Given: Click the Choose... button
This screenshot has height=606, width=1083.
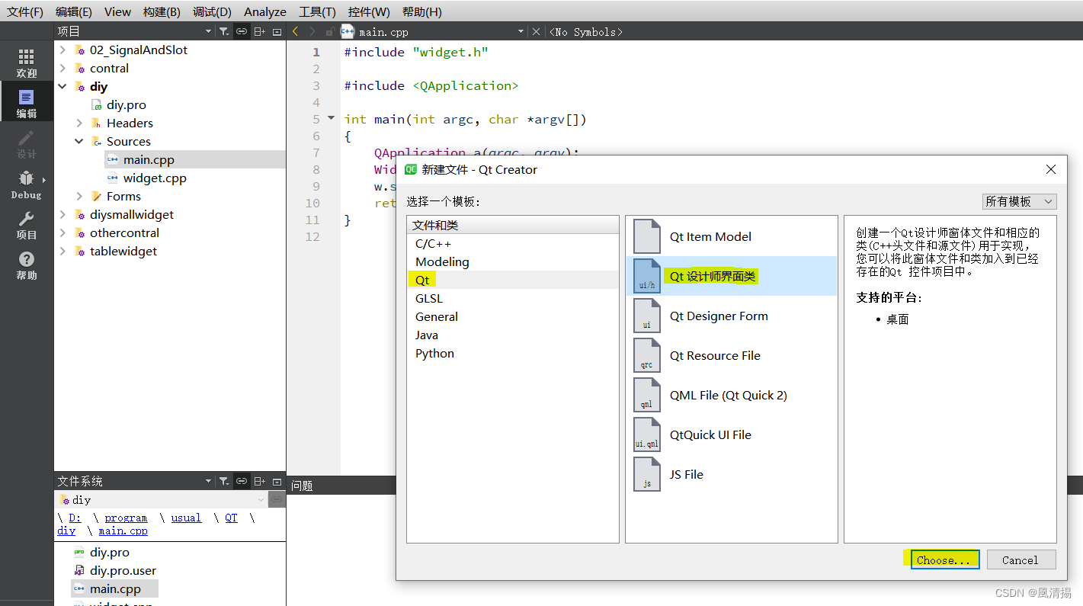Looking at the screenshot, I should pos(945,560).
